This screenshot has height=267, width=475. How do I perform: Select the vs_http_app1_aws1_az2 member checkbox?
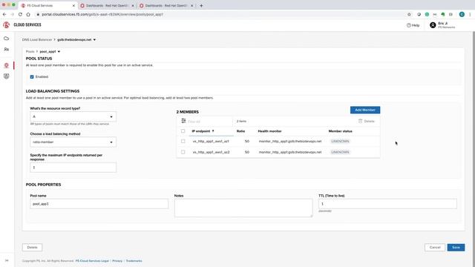(x=183, y=152)
